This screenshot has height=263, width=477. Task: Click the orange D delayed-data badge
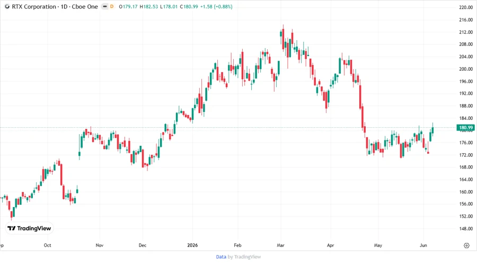point(112,7)
